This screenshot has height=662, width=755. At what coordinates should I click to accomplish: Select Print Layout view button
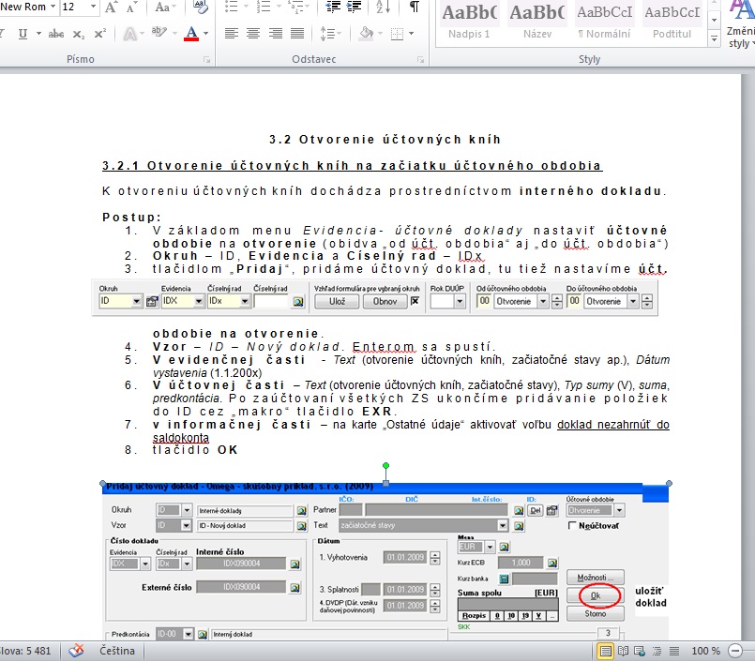605,651
